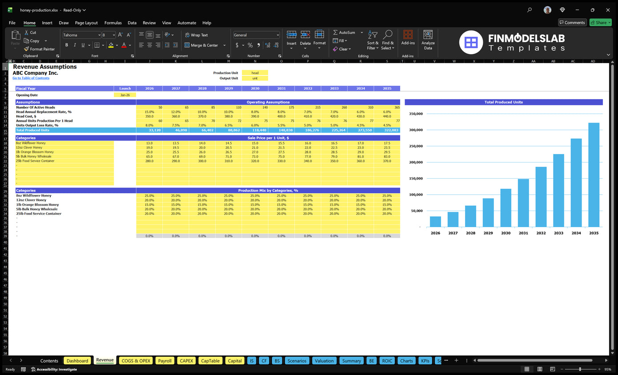Toggle Wrap Text

pyautogui.click(x=196, y=35)
